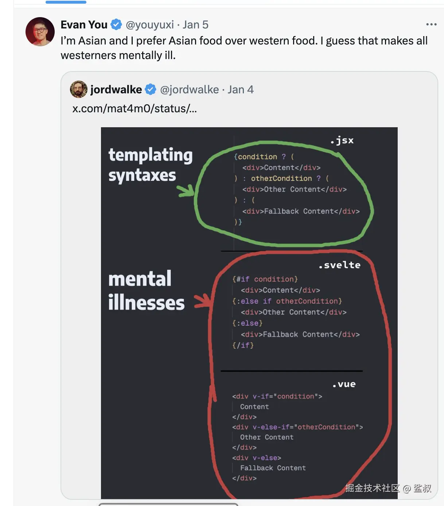Select the blue active tab indicator

(x=66, y=2)
